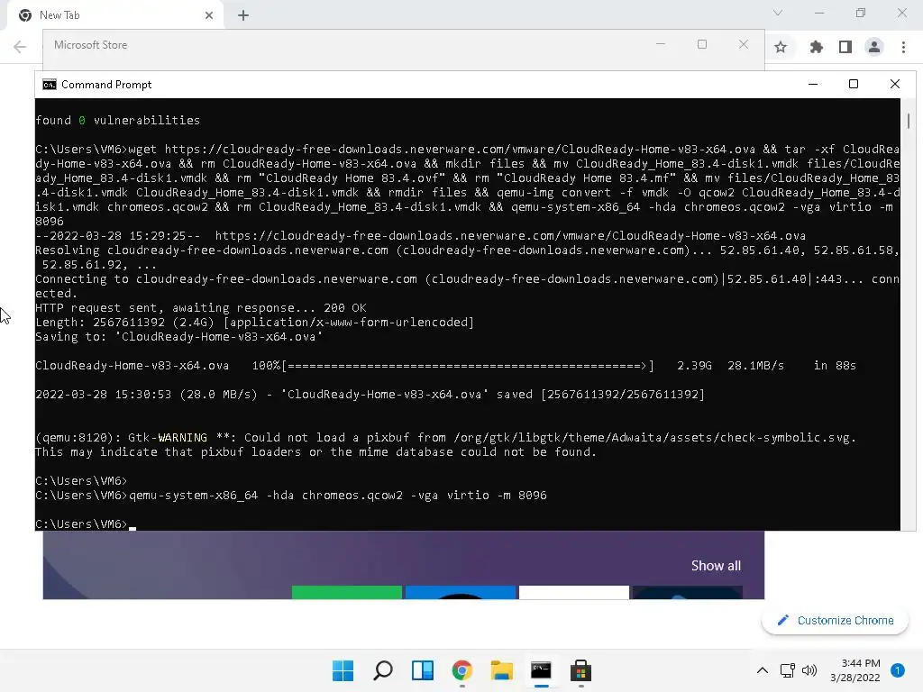This screenshot has width=923, height=692.
Task: Open Chrome three-dot menu
Action: 903,47
